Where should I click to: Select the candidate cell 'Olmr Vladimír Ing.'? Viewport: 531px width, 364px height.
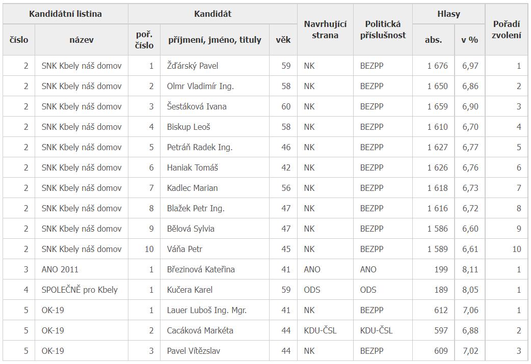[x=200, y=86]
